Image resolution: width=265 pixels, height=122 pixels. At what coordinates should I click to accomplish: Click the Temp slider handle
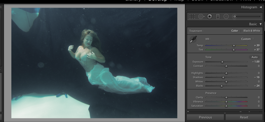234,46
